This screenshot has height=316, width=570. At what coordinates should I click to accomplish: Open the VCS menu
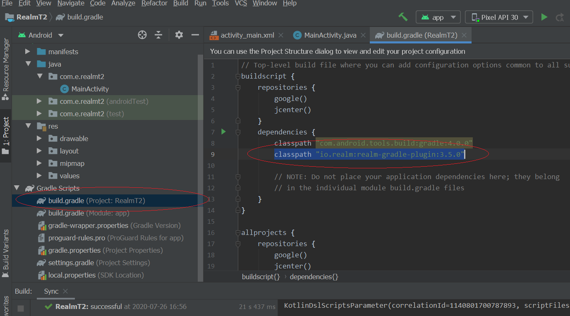241,3
